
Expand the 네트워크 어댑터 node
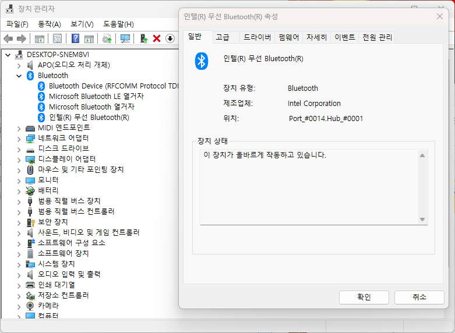coord(19,139)
